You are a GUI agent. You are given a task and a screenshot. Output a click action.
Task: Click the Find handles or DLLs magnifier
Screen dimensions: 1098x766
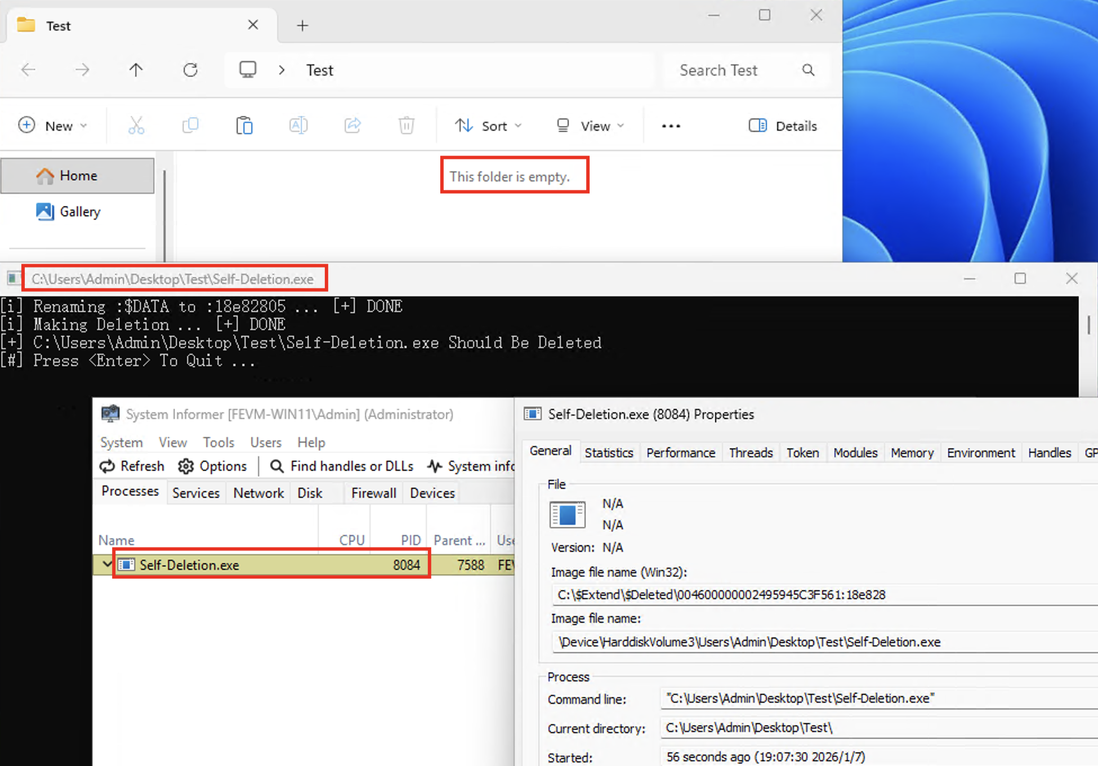(276, 466)
